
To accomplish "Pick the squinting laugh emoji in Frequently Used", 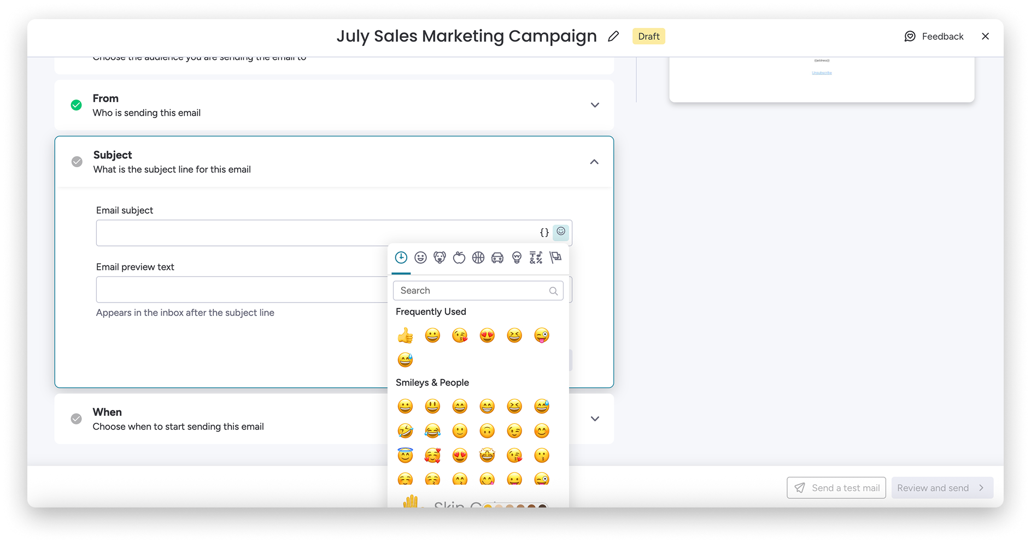I will (x=514, y=335).
